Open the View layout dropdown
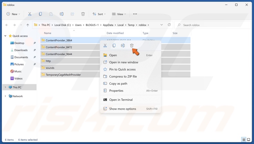 click(x=119, y=14)
